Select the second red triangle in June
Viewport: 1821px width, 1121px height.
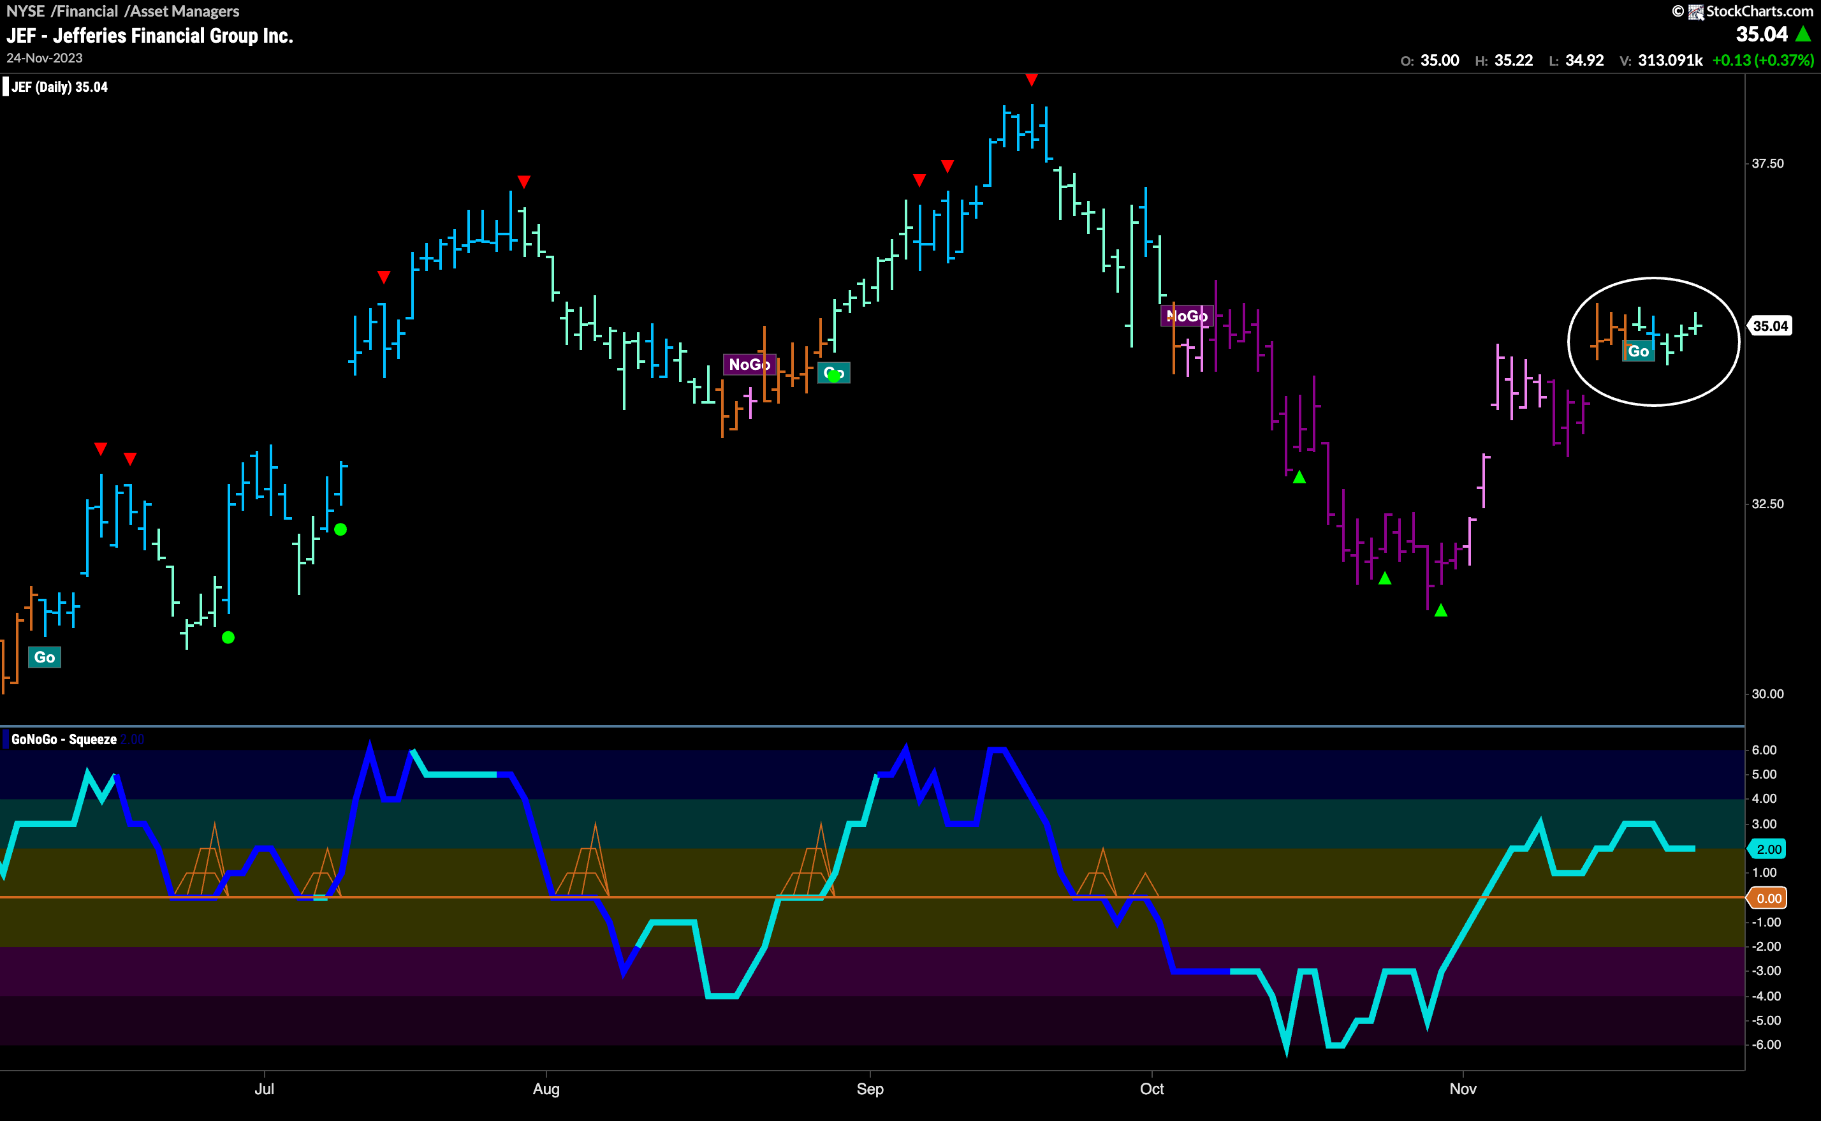pyautogui.click(x=131, y=459)
